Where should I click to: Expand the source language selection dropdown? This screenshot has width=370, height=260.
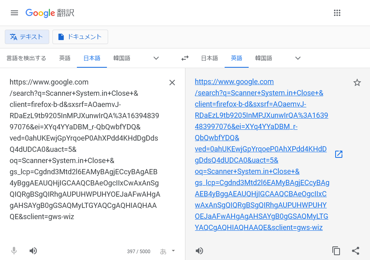pos(156,58)
